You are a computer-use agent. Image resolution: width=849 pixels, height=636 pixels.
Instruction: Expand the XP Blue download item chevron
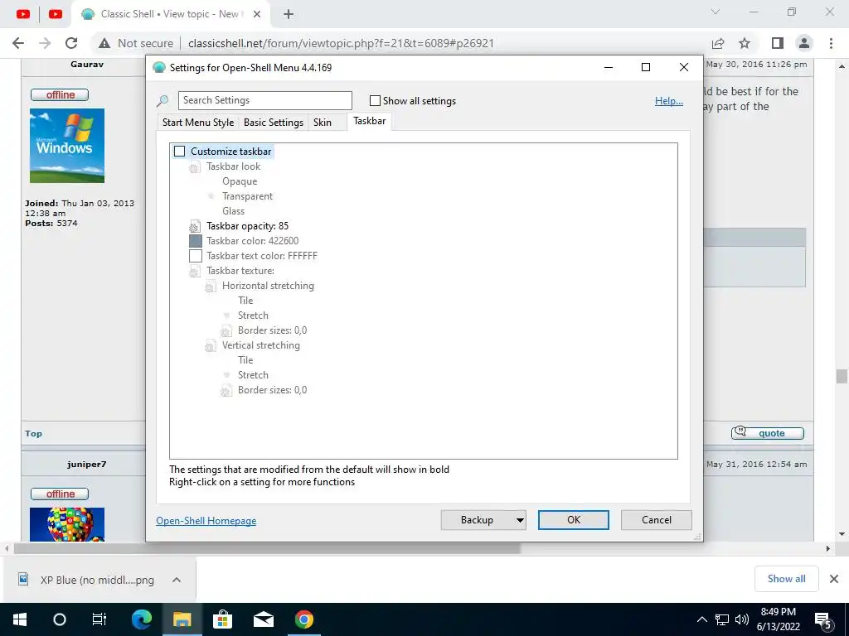176,580
